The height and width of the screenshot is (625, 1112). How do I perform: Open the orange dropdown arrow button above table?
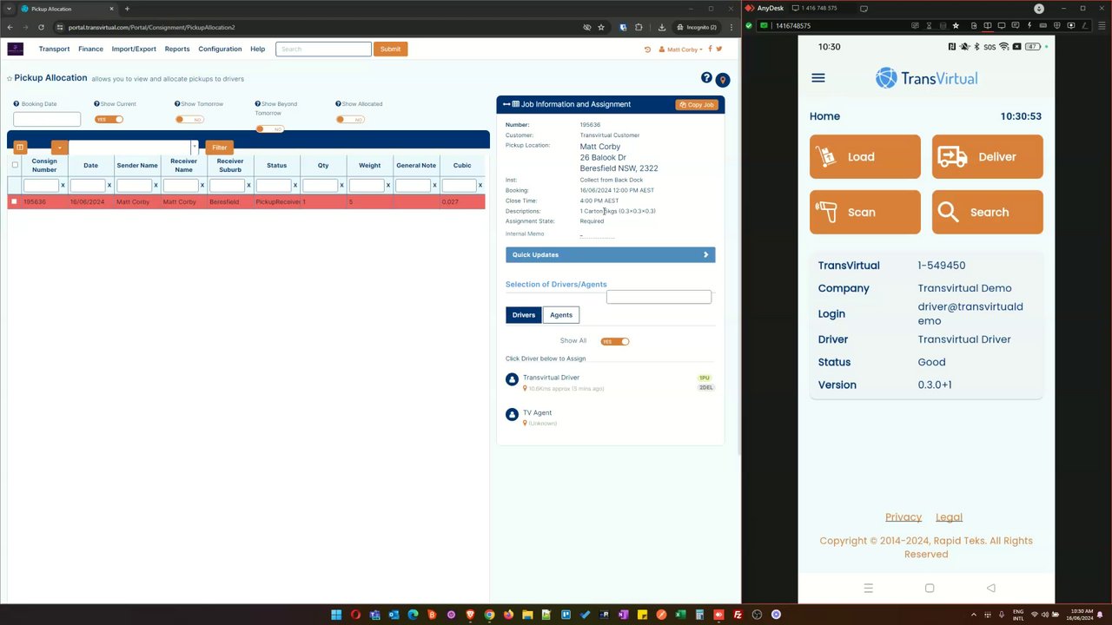pyautogui.click(x=59, y=148)
